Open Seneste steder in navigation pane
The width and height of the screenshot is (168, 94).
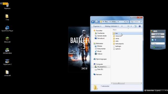click(x=101, y=36)
